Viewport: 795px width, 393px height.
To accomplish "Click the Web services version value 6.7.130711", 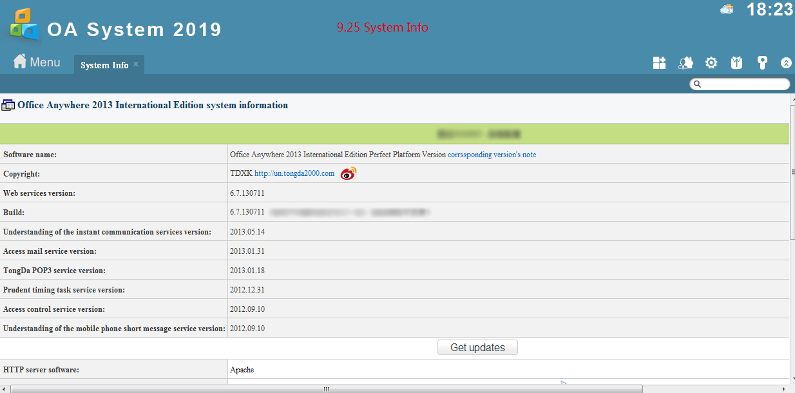I will click(247, 193).
